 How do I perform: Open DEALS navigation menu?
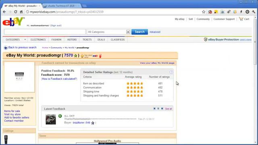pyautogui.click(x=101, y=39)
